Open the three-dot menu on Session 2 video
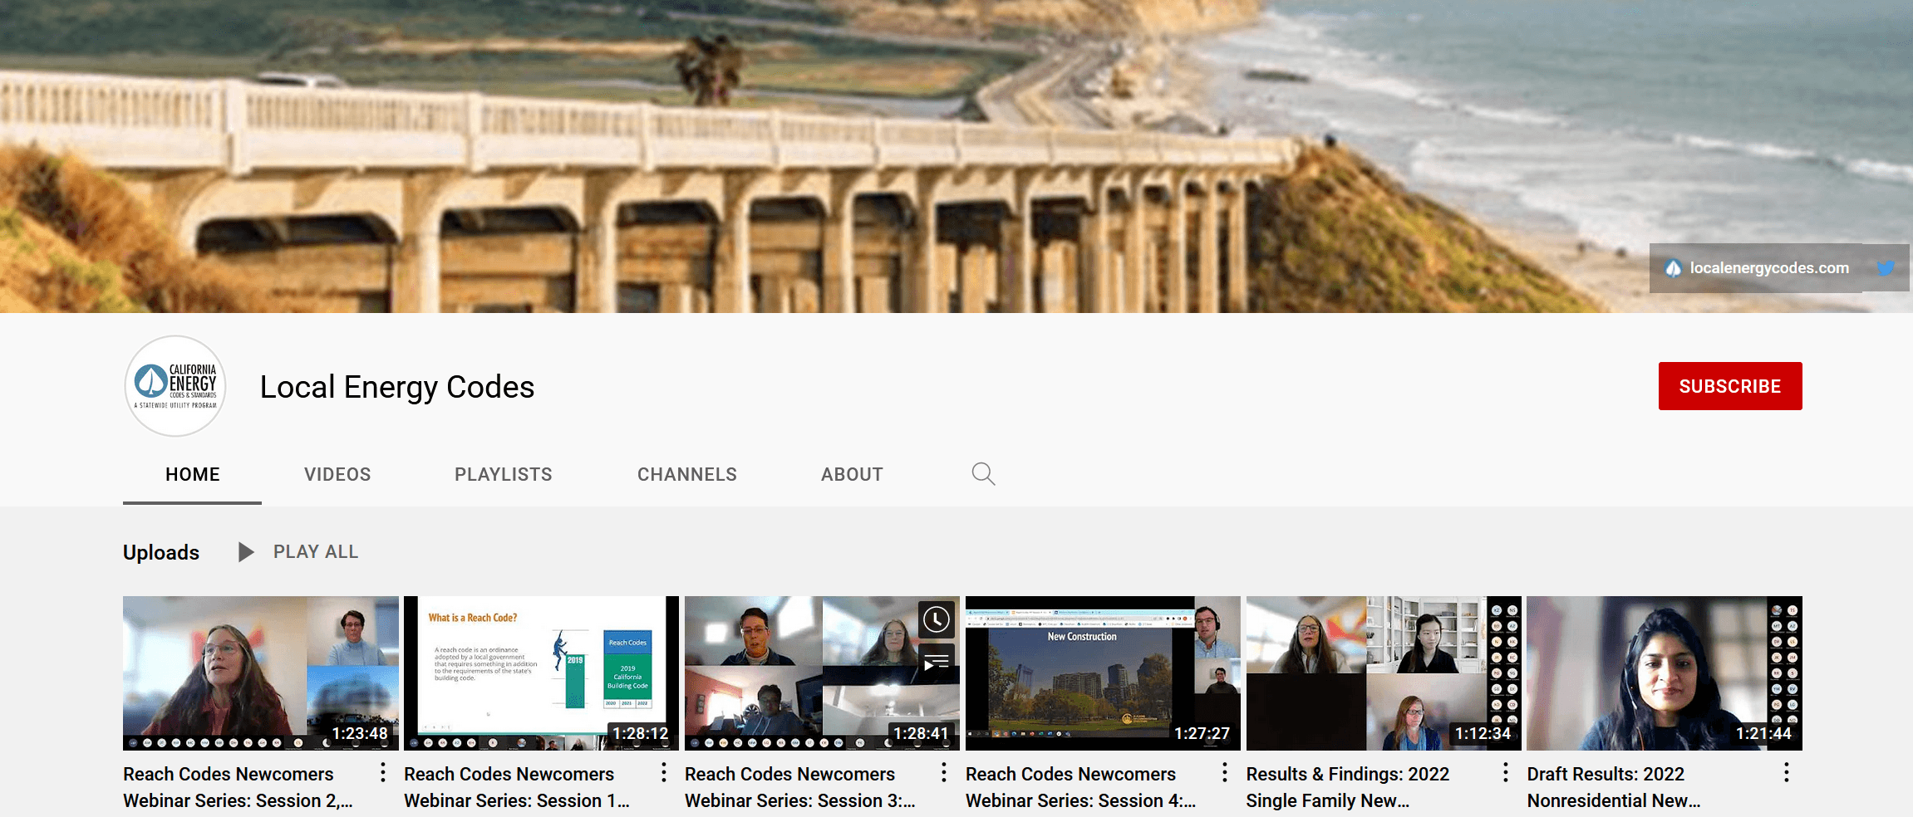 click(382, 772)
